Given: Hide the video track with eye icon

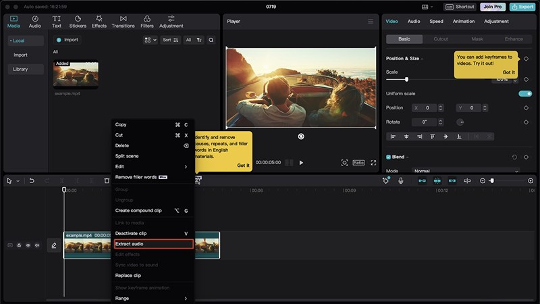Looking at the screenshot, I should 28,245.
